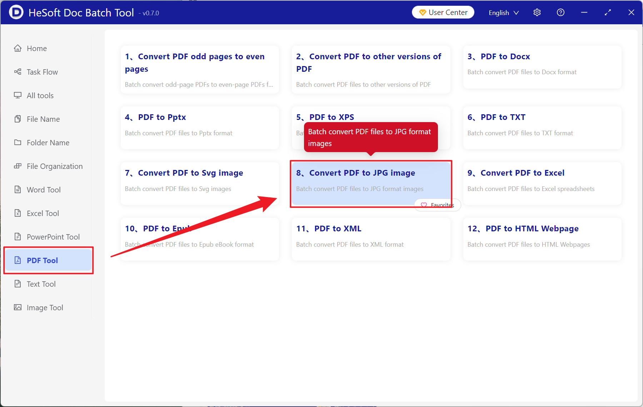Viewport: 643px width, 407px height.
Task: Open File Name tools
Action: tap(43, 119)
